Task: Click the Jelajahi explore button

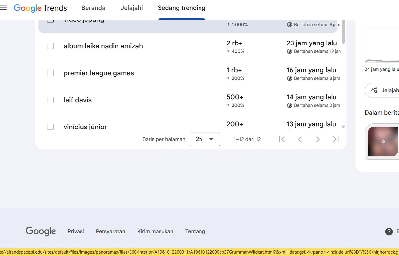Action: pos(382,90)
